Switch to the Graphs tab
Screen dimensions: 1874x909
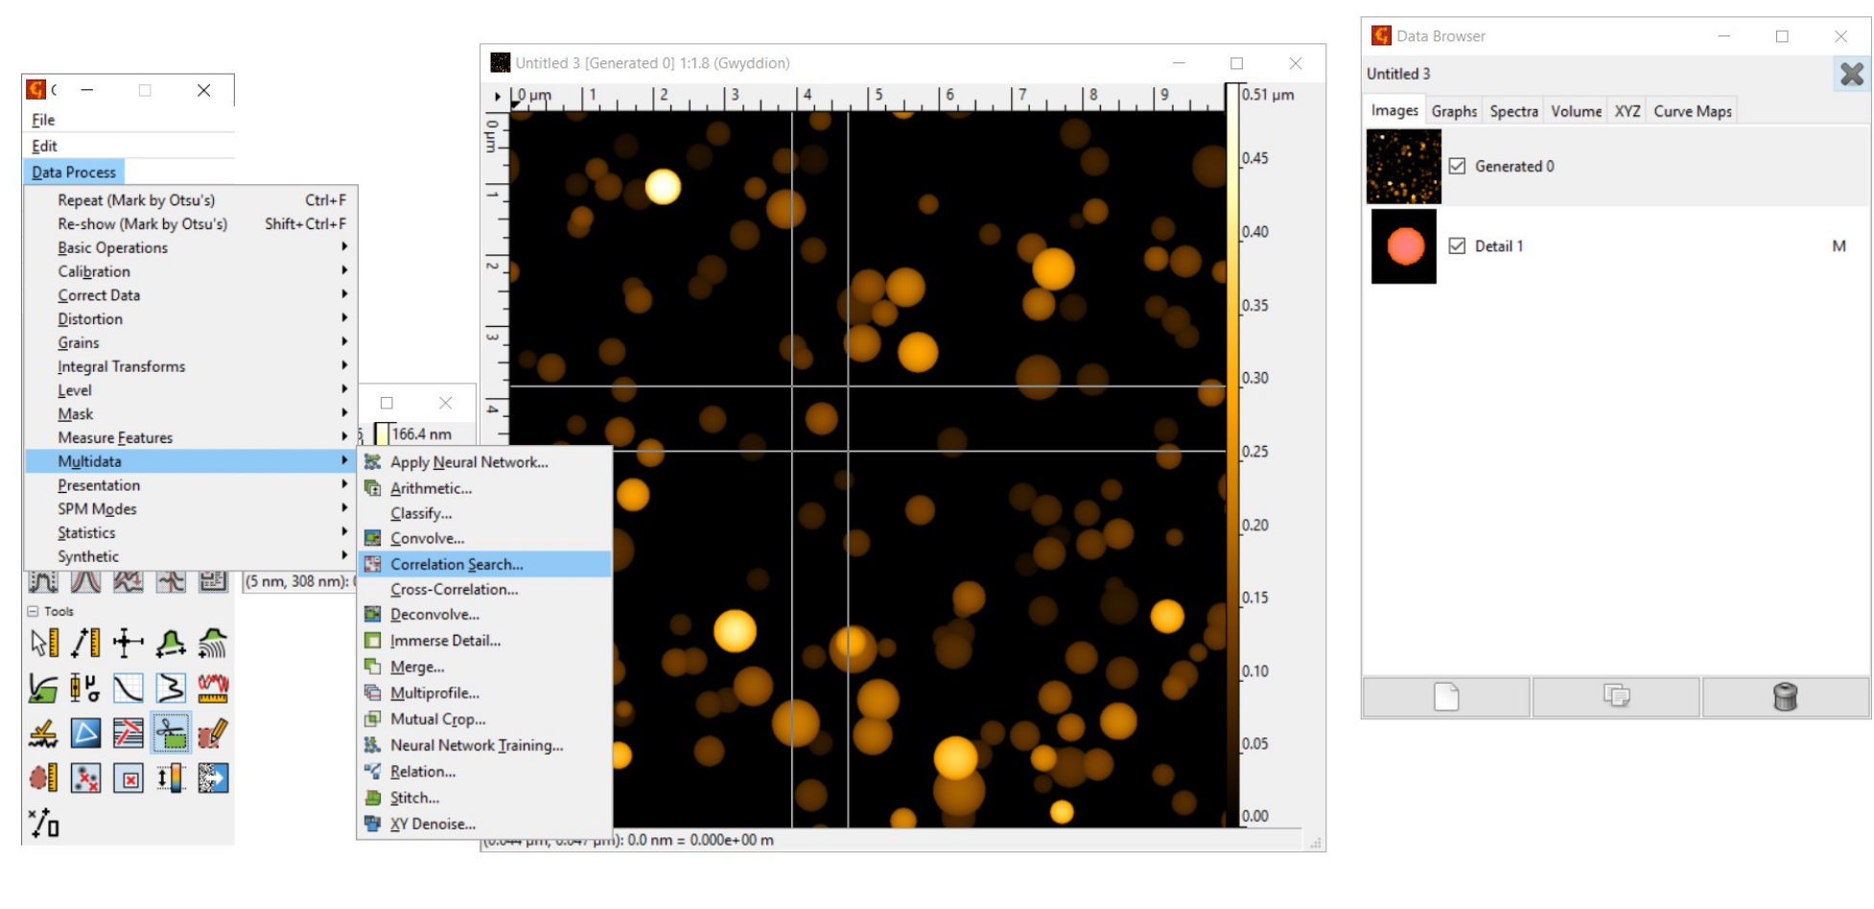(x=1453, y=111)
